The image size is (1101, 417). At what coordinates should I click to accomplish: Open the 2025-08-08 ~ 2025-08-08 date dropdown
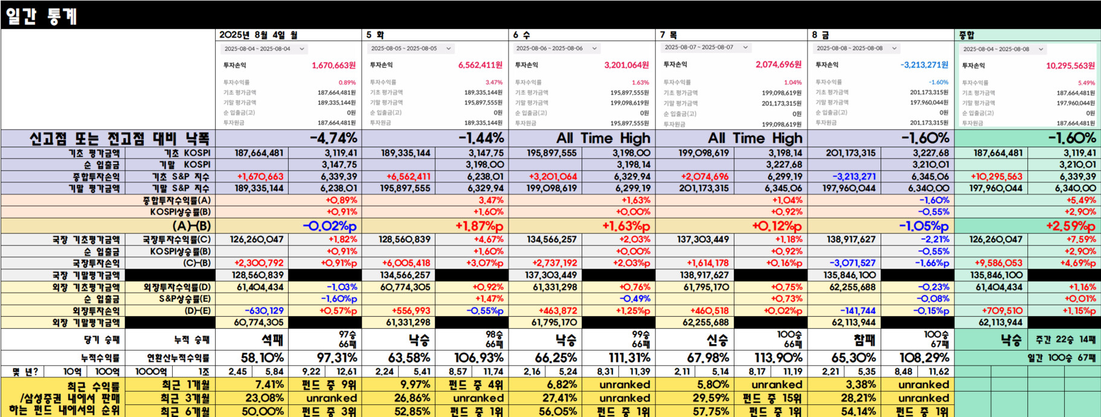pyautogui.click(x=856, y=48)
